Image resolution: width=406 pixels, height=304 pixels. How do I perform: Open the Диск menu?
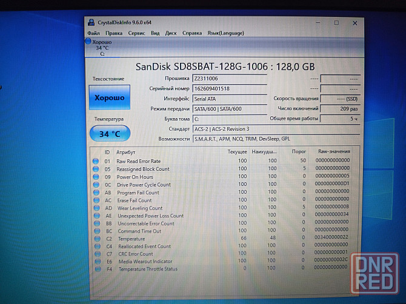click(x=171, y=33)
